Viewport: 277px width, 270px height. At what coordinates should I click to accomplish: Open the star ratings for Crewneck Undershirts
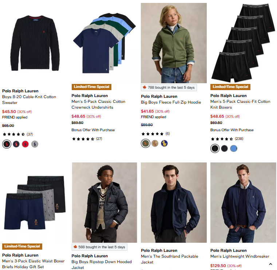tap(83, 139)
